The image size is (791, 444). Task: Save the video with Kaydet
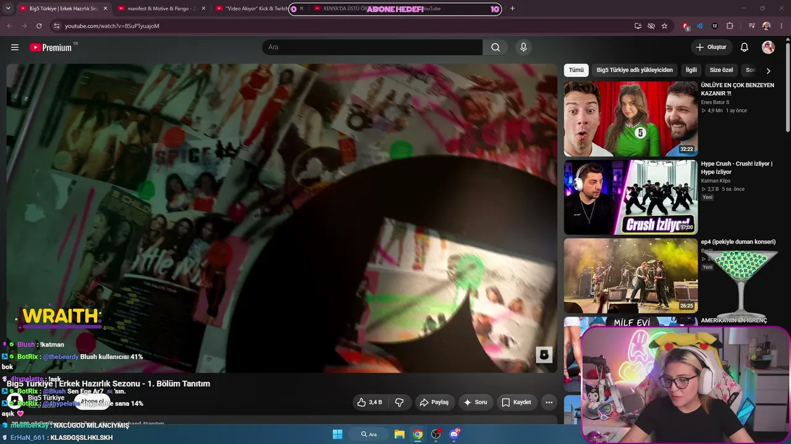tap(516, 402)
